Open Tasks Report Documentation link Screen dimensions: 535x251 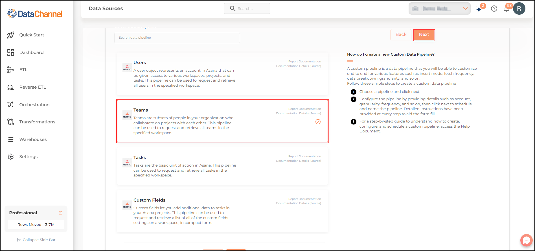coord(304,156)
